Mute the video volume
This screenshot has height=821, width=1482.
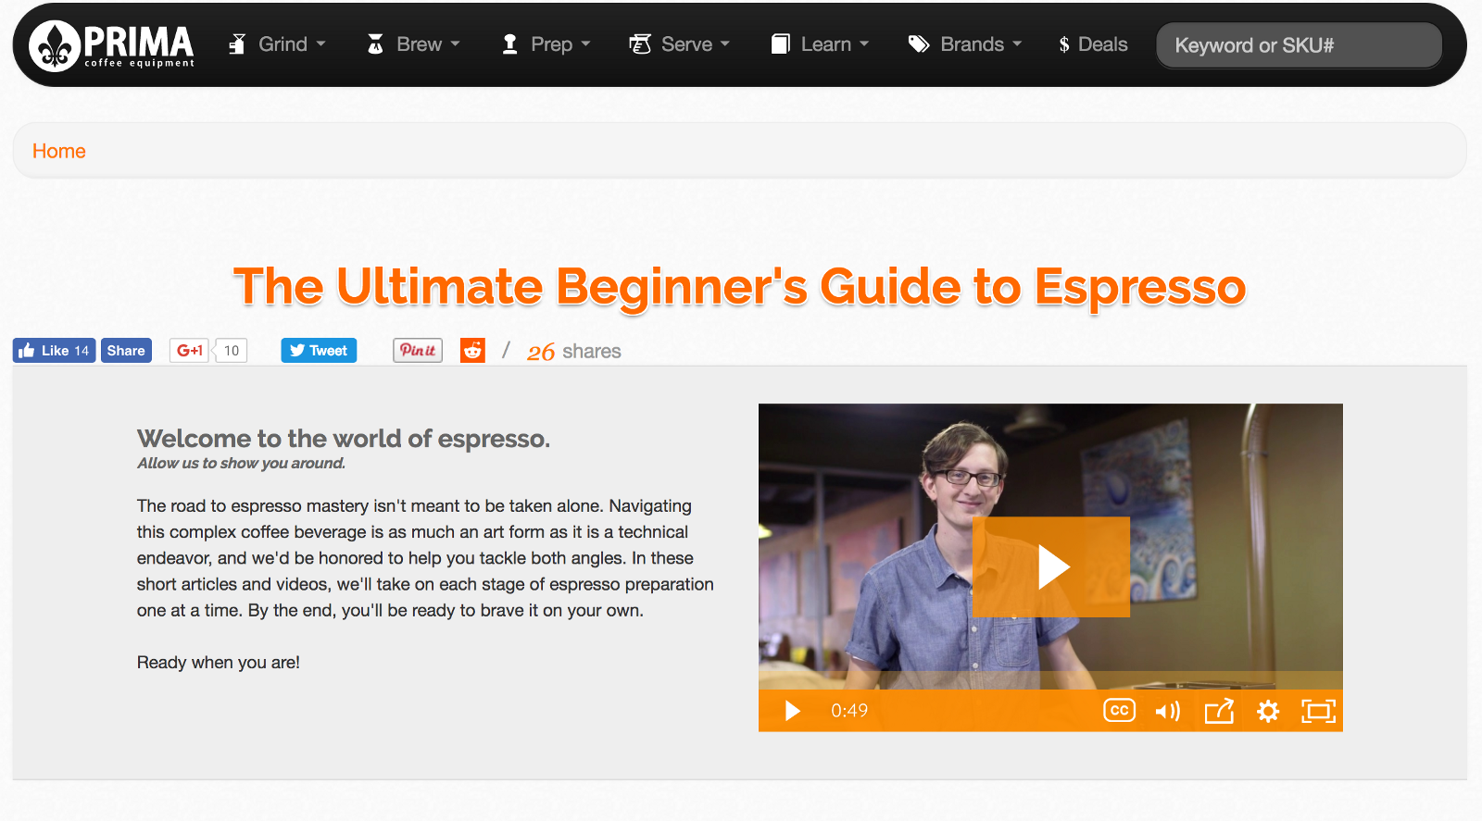(x=1168, y=711)
